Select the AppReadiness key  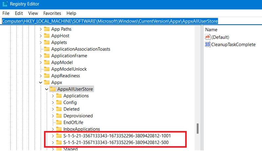65,76
